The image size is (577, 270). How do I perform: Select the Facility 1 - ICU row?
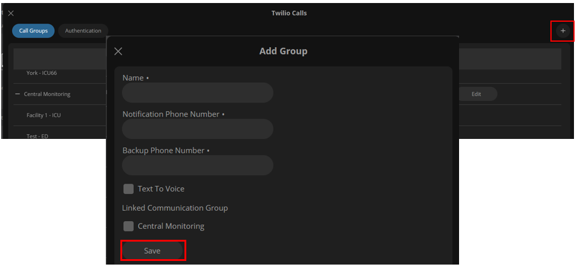(44, 115)
